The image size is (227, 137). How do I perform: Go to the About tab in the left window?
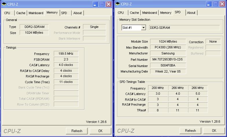[x=77, y=13]
